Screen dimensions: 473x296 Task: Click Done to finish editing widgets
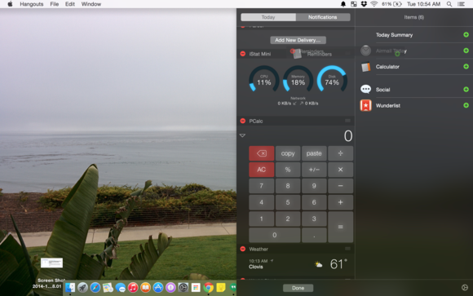coord(298,288)
